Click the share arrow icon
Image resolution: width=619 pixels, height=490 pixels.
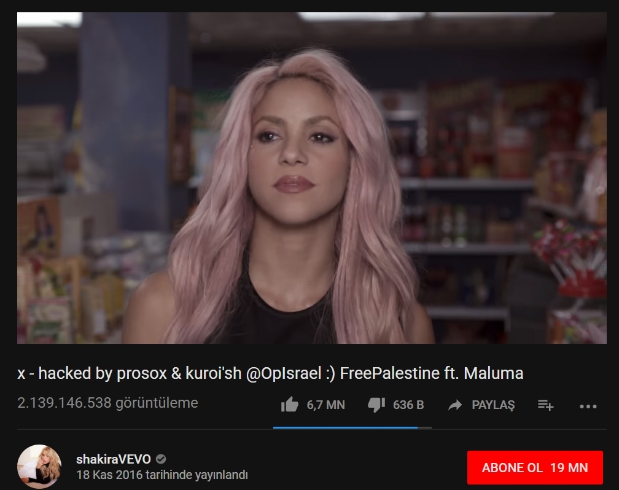click(x=455, y=405)
